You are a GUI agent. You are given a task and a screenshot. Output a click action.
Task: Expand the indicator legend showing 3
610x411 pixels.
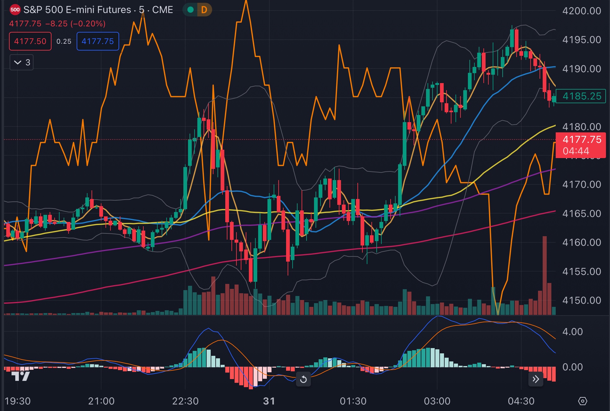22,62
